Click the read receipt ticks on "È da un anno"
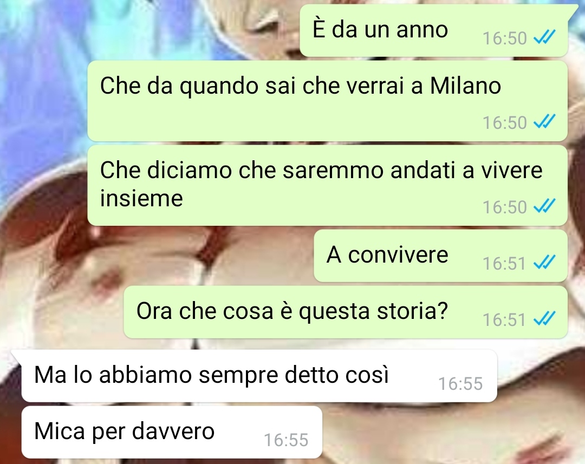The width and height of the screenshot is (585, 464). coord(544,37)
